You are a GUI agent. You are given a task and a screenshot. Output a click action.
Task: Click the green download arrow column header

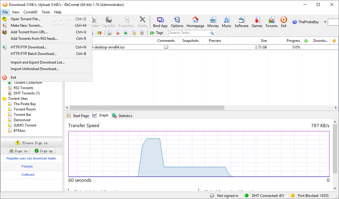306,41
